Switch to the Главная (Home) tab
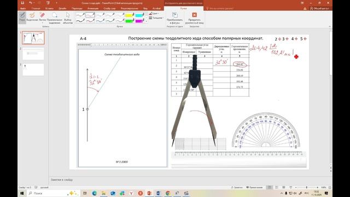Screen dimensions: 350x197 36,9
